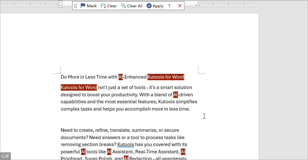Open help via the question mark
The height and width of the screenshot is (160, 308).
pos(169,6)
